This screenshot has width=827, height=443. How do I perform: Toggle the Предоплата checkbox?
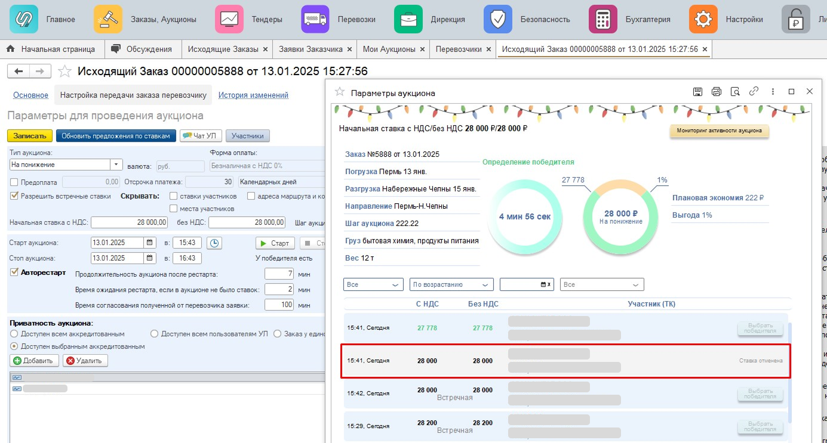[x=14, y=182]
